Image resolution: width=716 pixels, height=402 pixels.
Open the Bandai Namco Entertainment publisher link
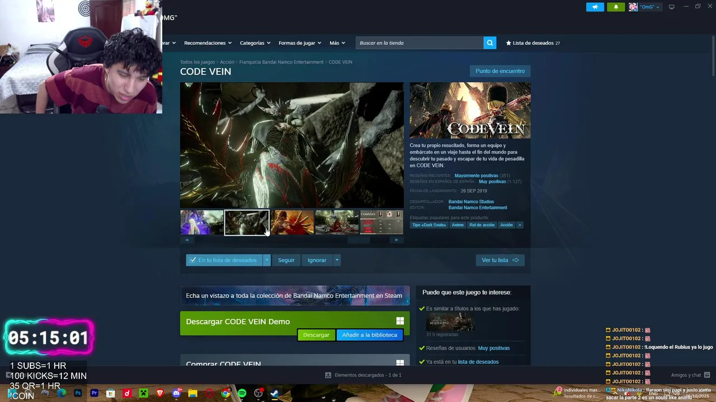(478, 208)
